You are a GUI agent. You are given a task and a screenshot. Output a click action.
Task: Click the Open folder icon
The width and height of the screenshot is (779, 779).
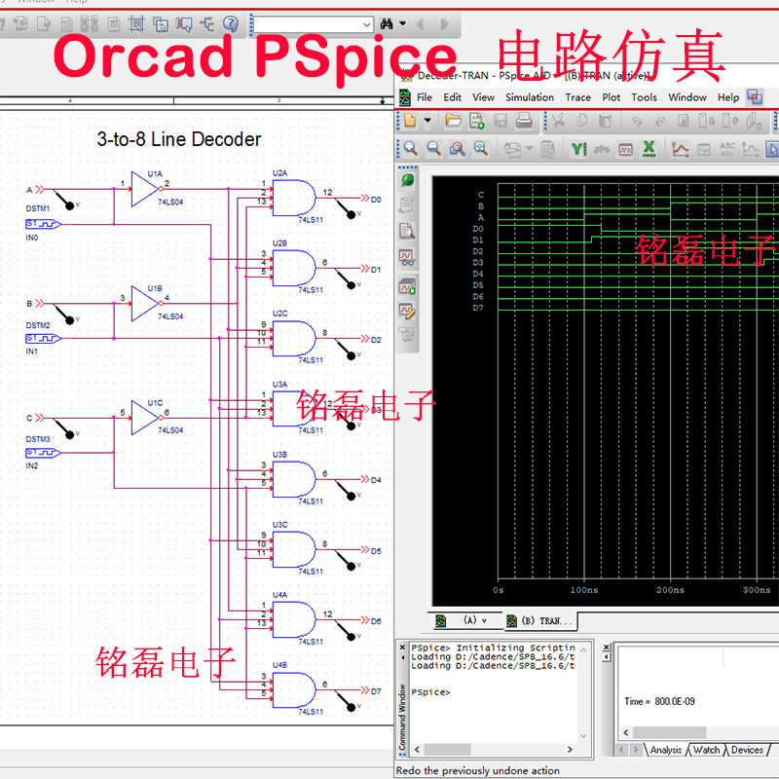[453, 121]
